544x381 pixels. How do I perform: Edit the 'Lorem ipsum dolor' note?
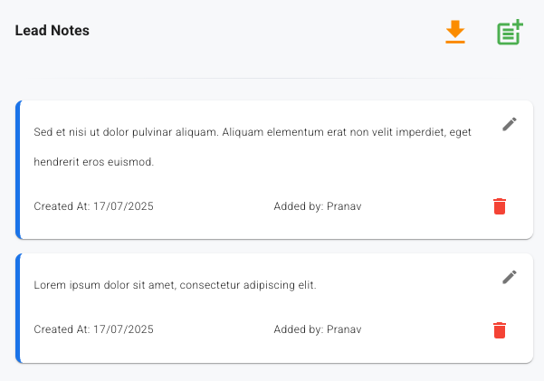coord(510,277)
